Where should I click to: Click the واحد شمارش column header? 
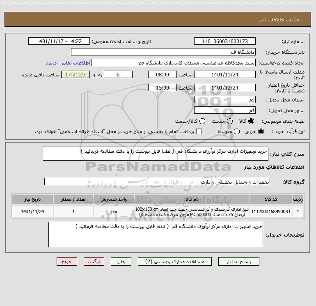[114, 199]
